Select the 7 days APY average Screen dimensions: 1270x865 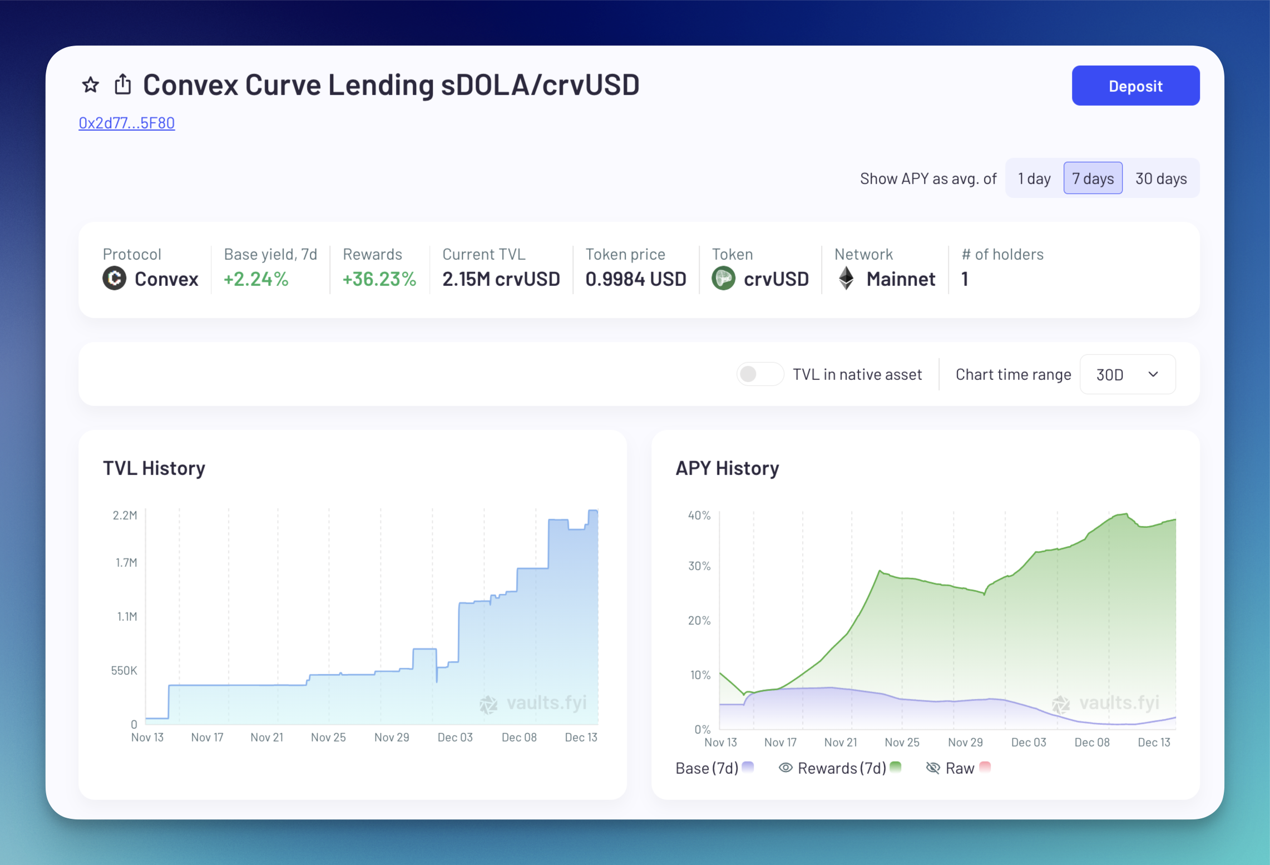coord(1093,179)
